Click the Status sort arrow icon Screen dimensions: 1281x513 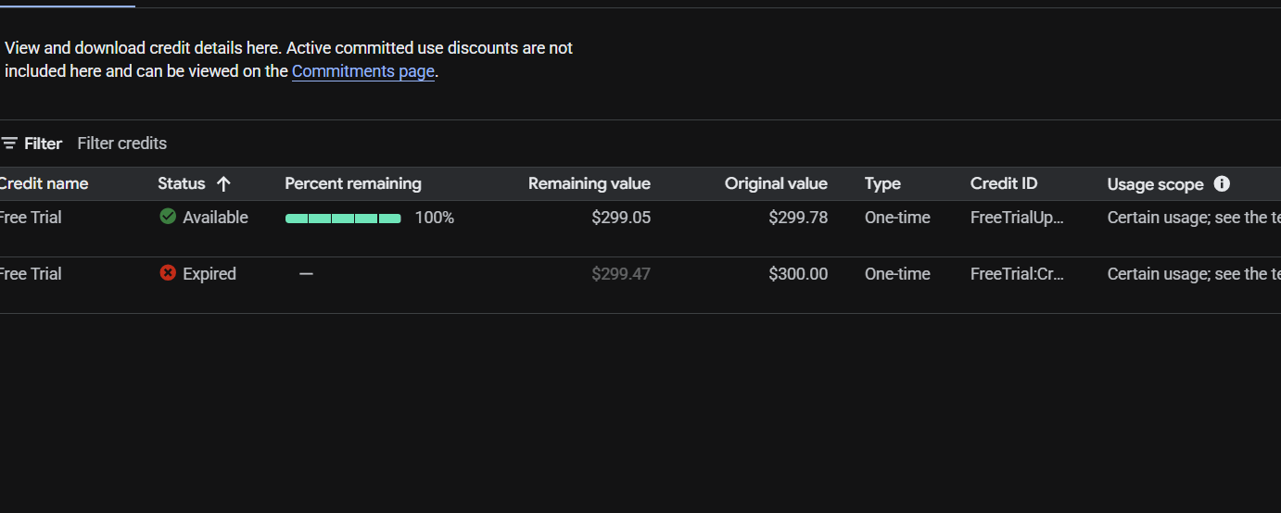pos(223,183)
